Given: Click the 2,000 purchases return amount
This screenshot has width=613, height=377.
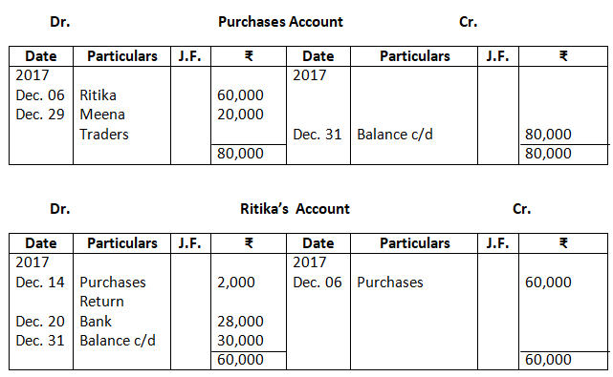Looking at the screenshot, I should [x=236, y=283].
